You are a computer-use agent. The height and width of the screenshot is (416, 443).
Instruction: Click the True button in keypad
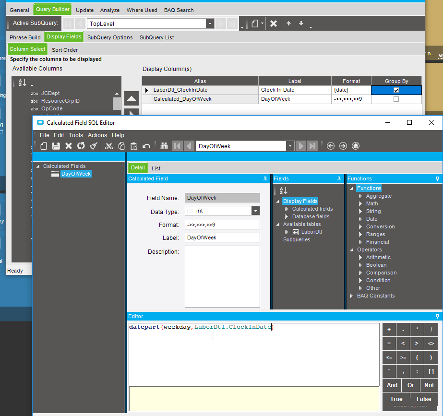[396, 399]
